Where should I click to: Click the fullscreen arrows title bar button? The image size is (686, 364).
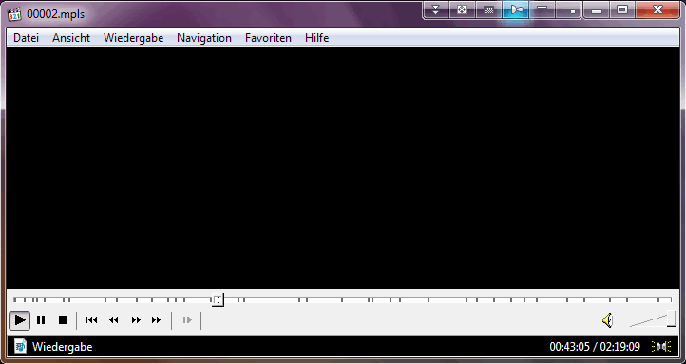coord(462,9)
